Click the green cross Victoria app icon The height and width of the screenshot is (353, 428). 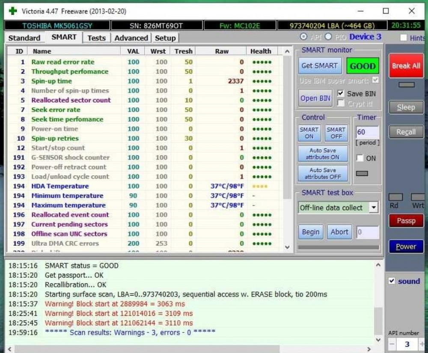pos(13,11)
